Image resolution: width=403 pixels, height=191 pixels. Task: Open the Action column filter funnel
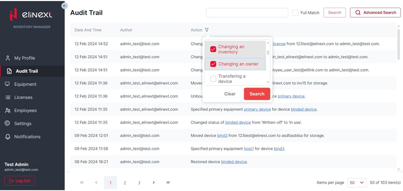[207, 30]
